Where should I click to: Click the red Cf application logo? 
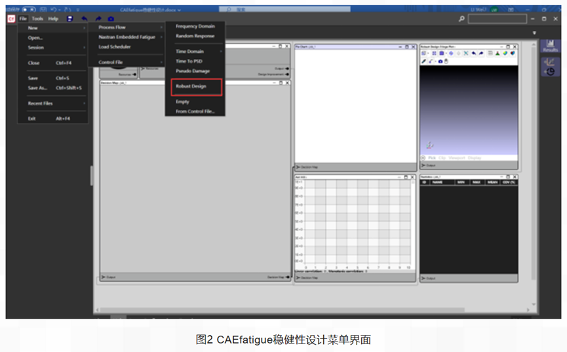[x=11, y=18]
